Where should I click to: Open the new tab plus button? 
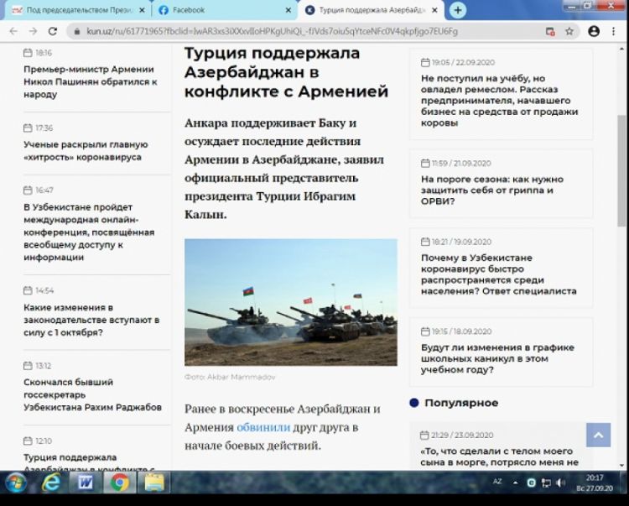(x=457, y=10)
